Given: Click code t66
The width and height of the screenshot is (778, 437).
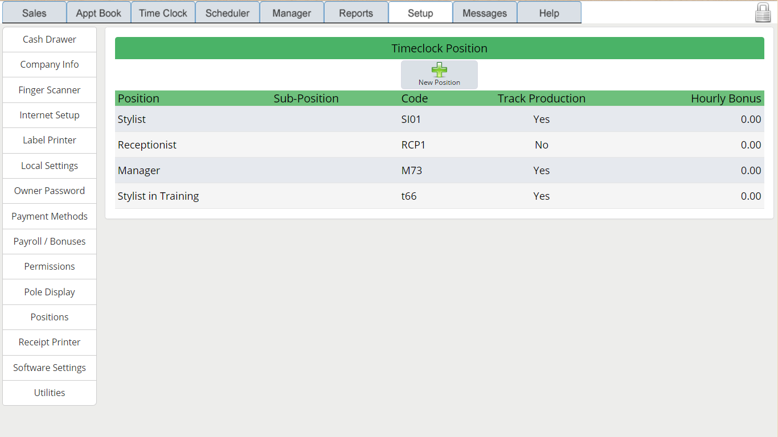Looking at the screenshot, I should (409, 196).
